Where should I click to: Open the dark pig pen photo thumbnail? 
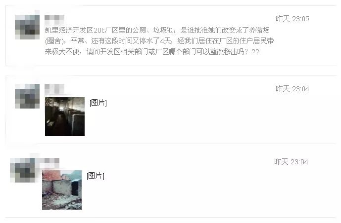tap(65, 116)
